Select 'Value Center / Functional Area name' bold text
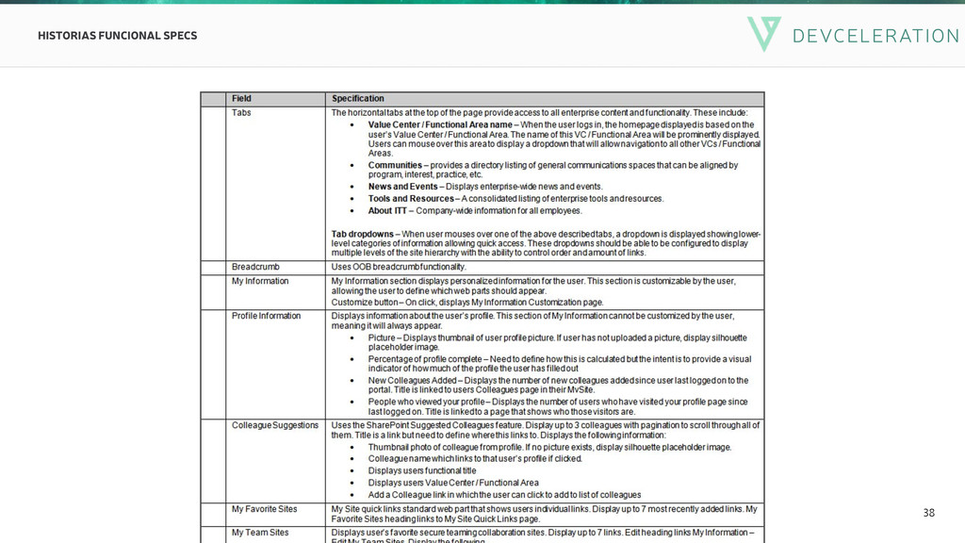The height and width of the screenshot is (543, 965). click(440, 125)
